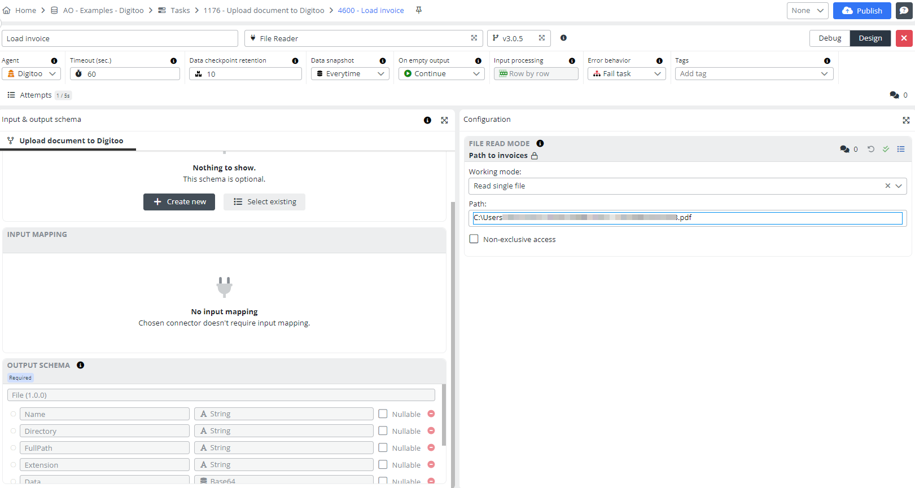Enable Non-exclusive access checkbox
The width and height of the screenshot is (915, 488).
tap(474, 239)
